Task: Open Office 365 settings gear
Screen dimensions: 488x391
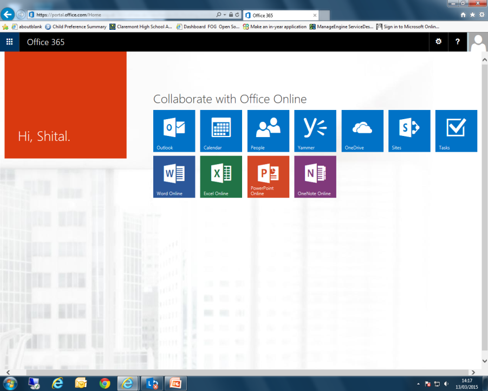Action: (x=439, y=42)
